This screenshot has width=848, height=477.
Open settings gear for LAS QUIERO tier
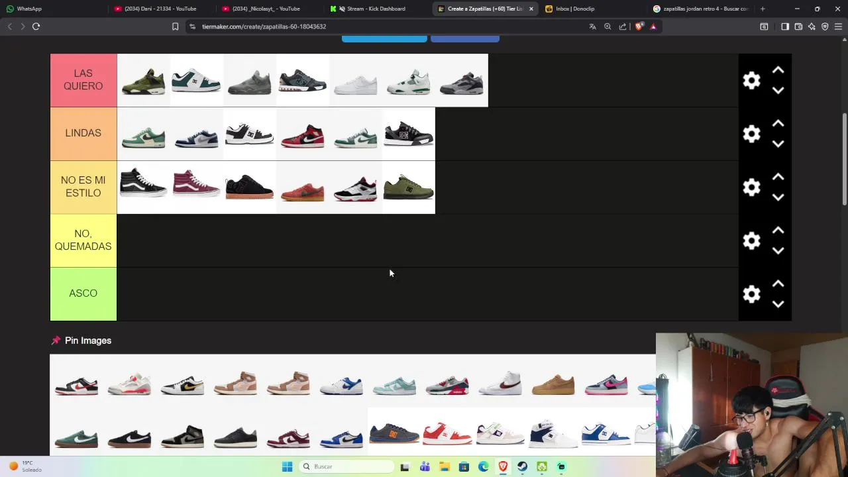pyautogui.click(x=751, y=80)
